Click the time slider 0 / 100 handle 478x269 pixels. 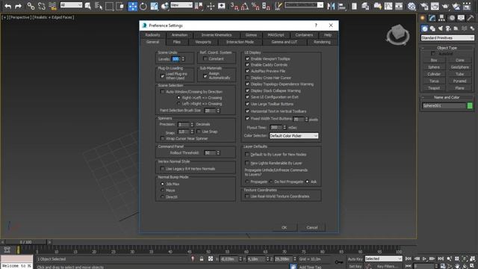click(x=25, y=242)
